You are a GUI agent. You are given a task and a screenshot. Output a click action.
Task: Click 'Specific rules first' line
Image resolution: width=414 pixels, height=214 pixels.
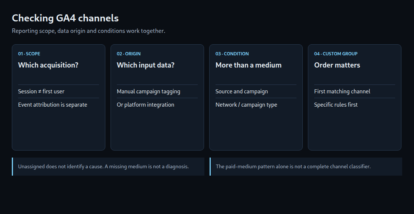(336, 105)
